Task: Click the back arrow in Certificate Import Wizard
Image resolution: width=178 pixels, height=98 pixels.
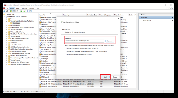Action: pos(58,22)
